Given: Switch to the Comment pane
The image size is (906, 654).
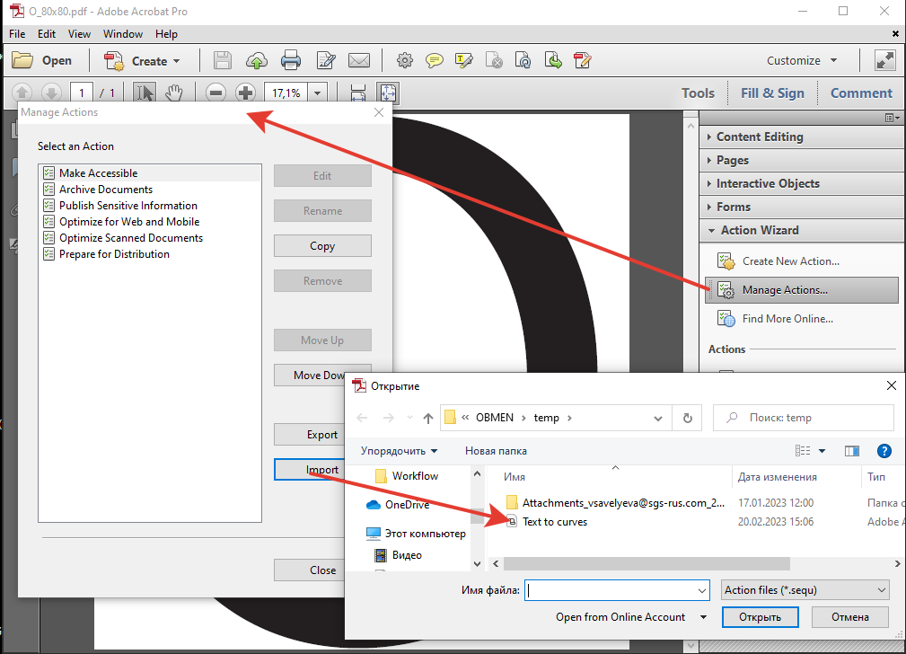Looking at the screenshot, I should coord(861,93).
